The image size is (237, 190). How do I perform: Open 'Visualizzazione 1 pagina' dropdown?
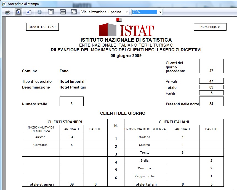[105, 12]
